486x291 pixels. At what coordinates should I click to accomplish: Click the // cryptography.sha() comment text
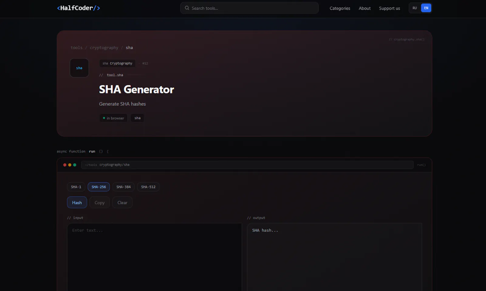point(406,40)
